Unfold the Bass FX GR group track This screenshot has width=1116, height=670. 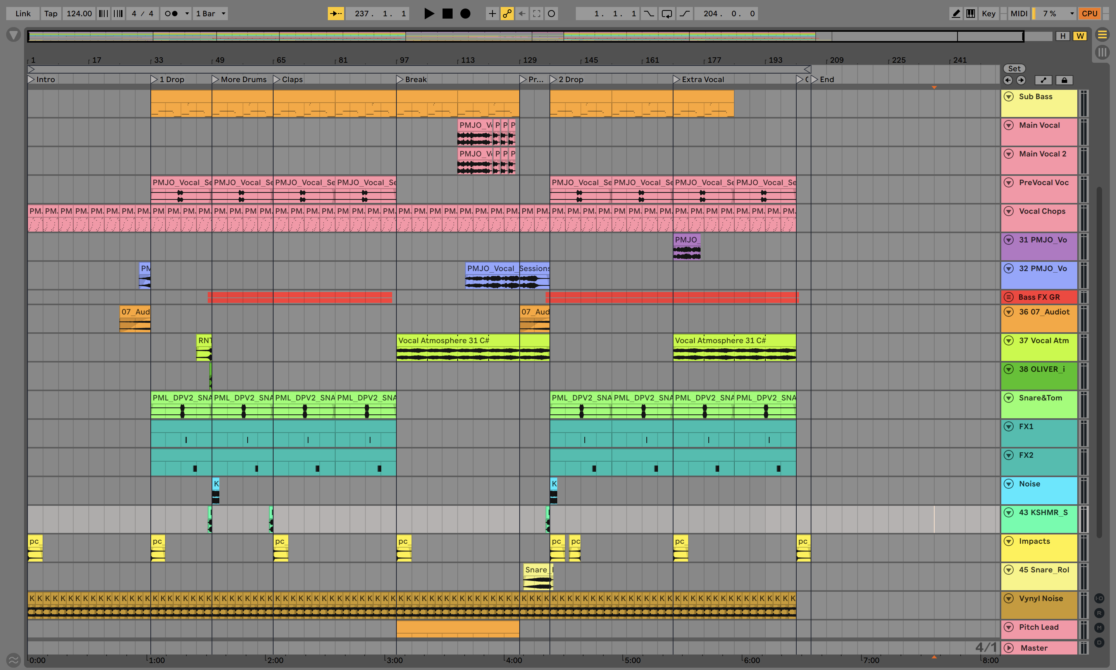coord(1009,297)
